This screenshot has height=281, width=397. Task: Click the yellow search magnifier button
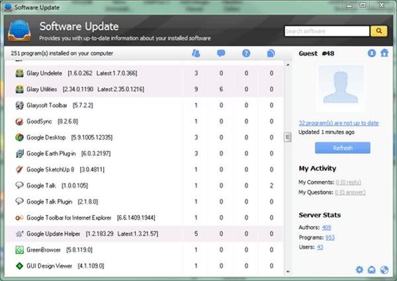click(x=378, y=31)
